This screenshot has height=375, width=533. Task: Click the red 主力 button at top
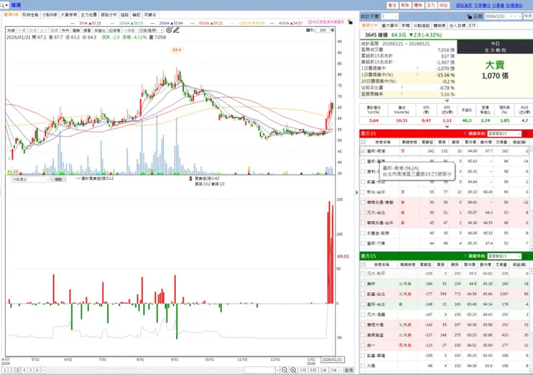[x=431, y=6]
